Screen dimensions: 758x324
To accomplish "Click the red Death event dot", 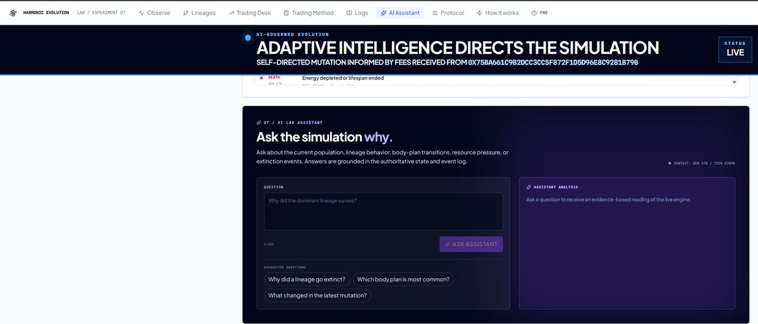I will 262,78.
